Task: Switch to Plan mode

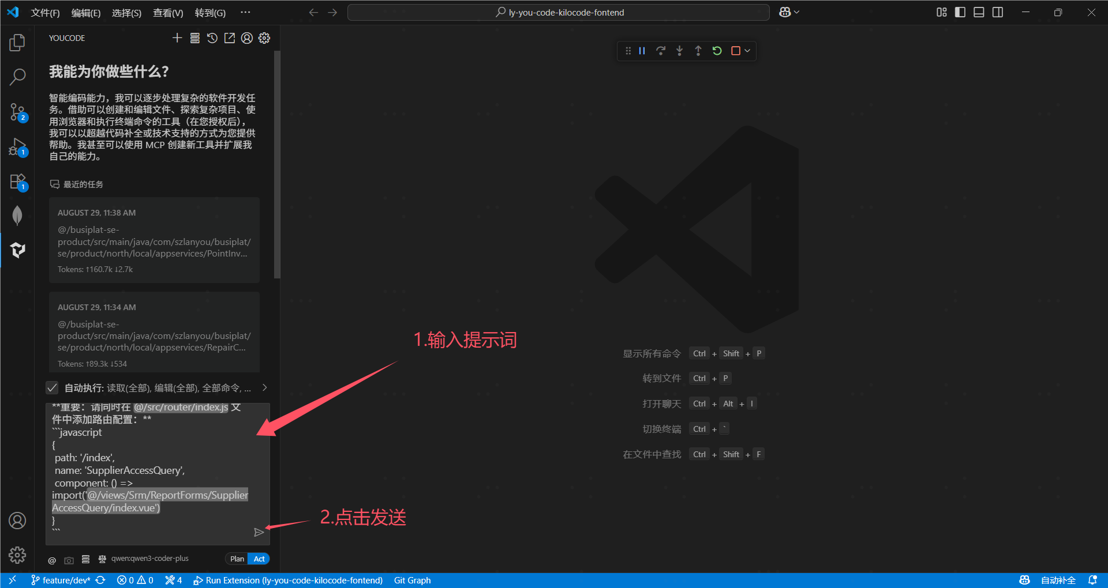Action: coord(237,559)
